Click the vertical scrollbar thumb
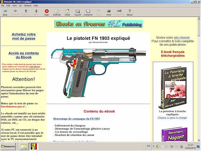The width and height of the screenshot is (201, 151). click(199, 28)
